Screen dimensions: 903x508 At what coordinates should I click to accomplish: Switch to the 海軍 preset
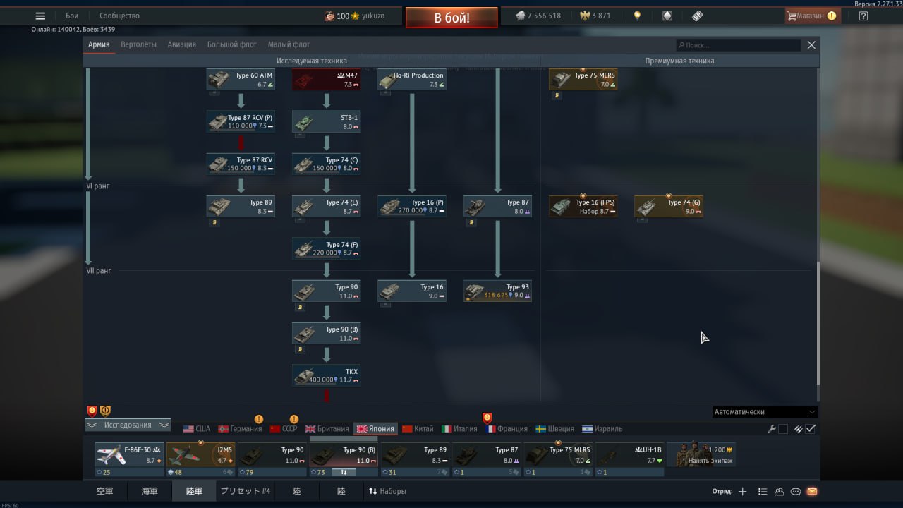(150, 491)
